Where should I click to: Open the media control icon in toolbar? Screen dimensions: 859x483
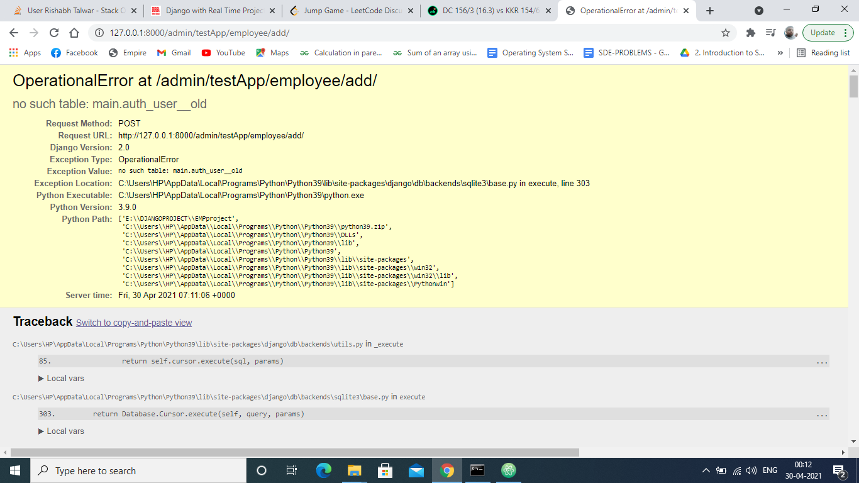click(770, 33)
